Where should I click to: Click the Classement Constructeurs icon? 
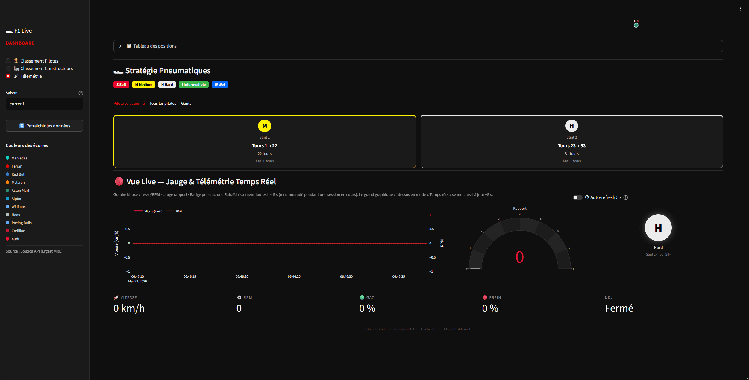(x=16, y=68)
